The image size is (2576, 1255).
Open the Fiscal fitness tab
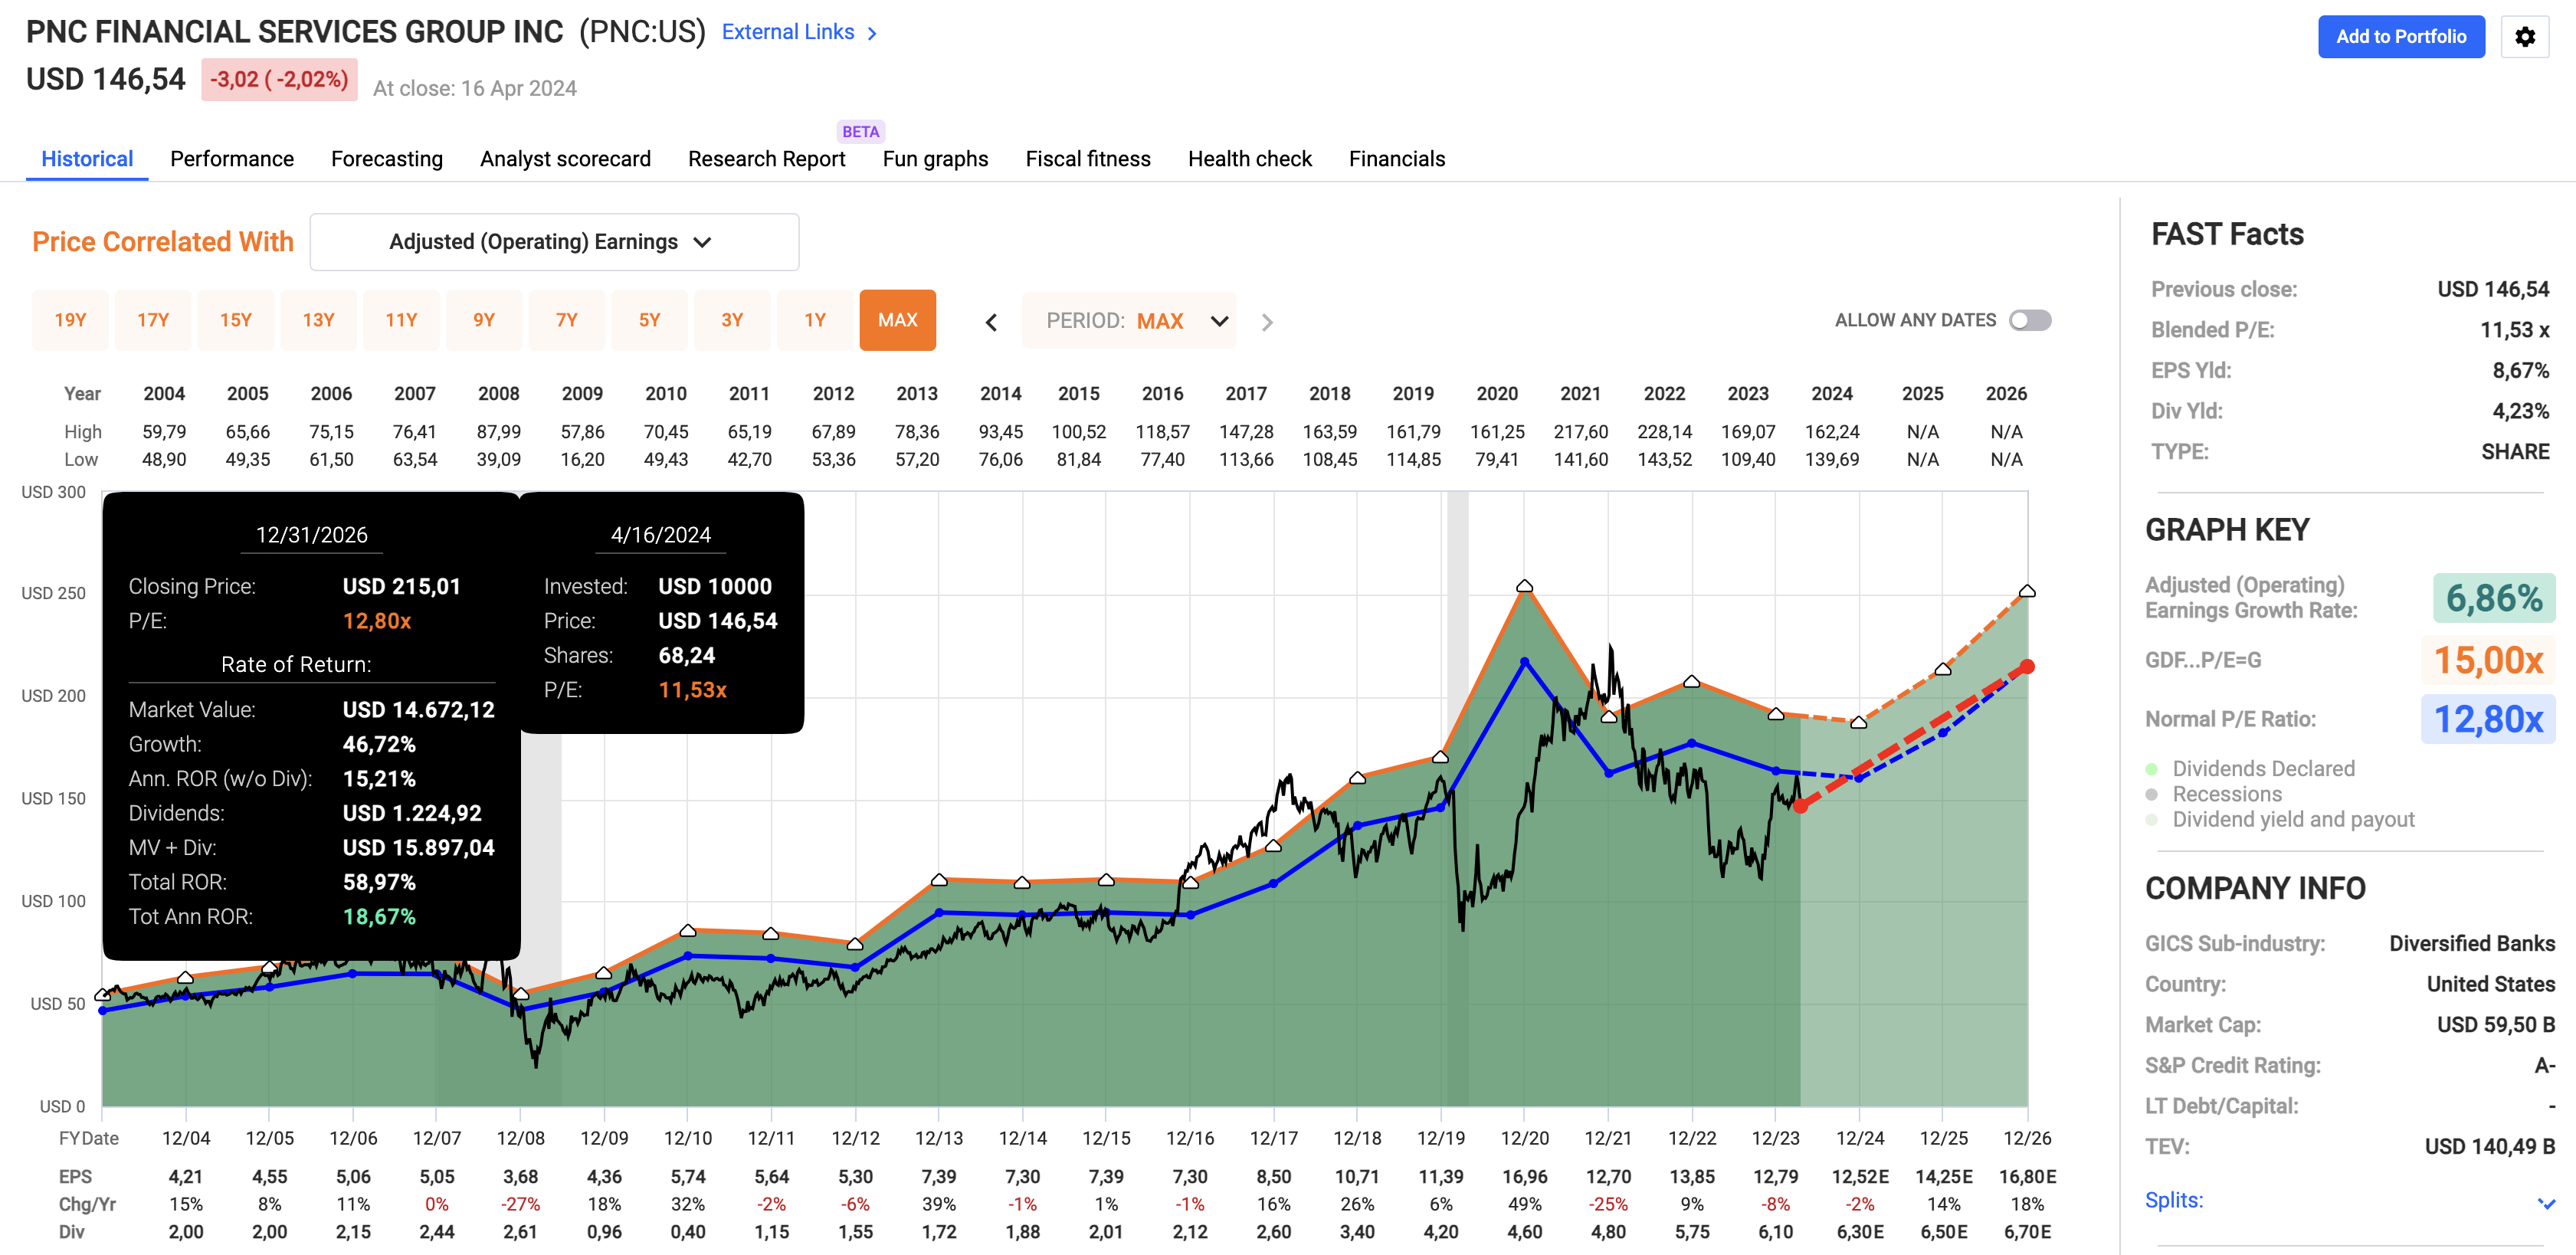(1087, 158)
